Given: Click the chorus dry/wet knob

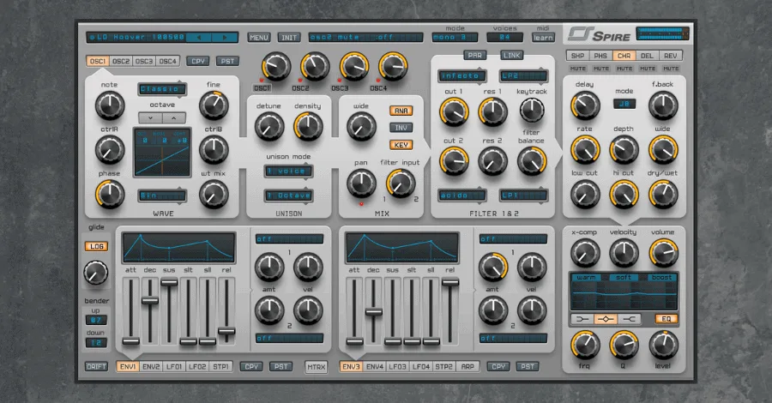Looking at the screenshot, I should click(x=663, y=194).
